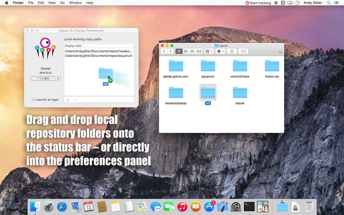Screen dimensions: 344x215
Task: Open the Mail stamp icon in Dock
Action: [75, 207]
